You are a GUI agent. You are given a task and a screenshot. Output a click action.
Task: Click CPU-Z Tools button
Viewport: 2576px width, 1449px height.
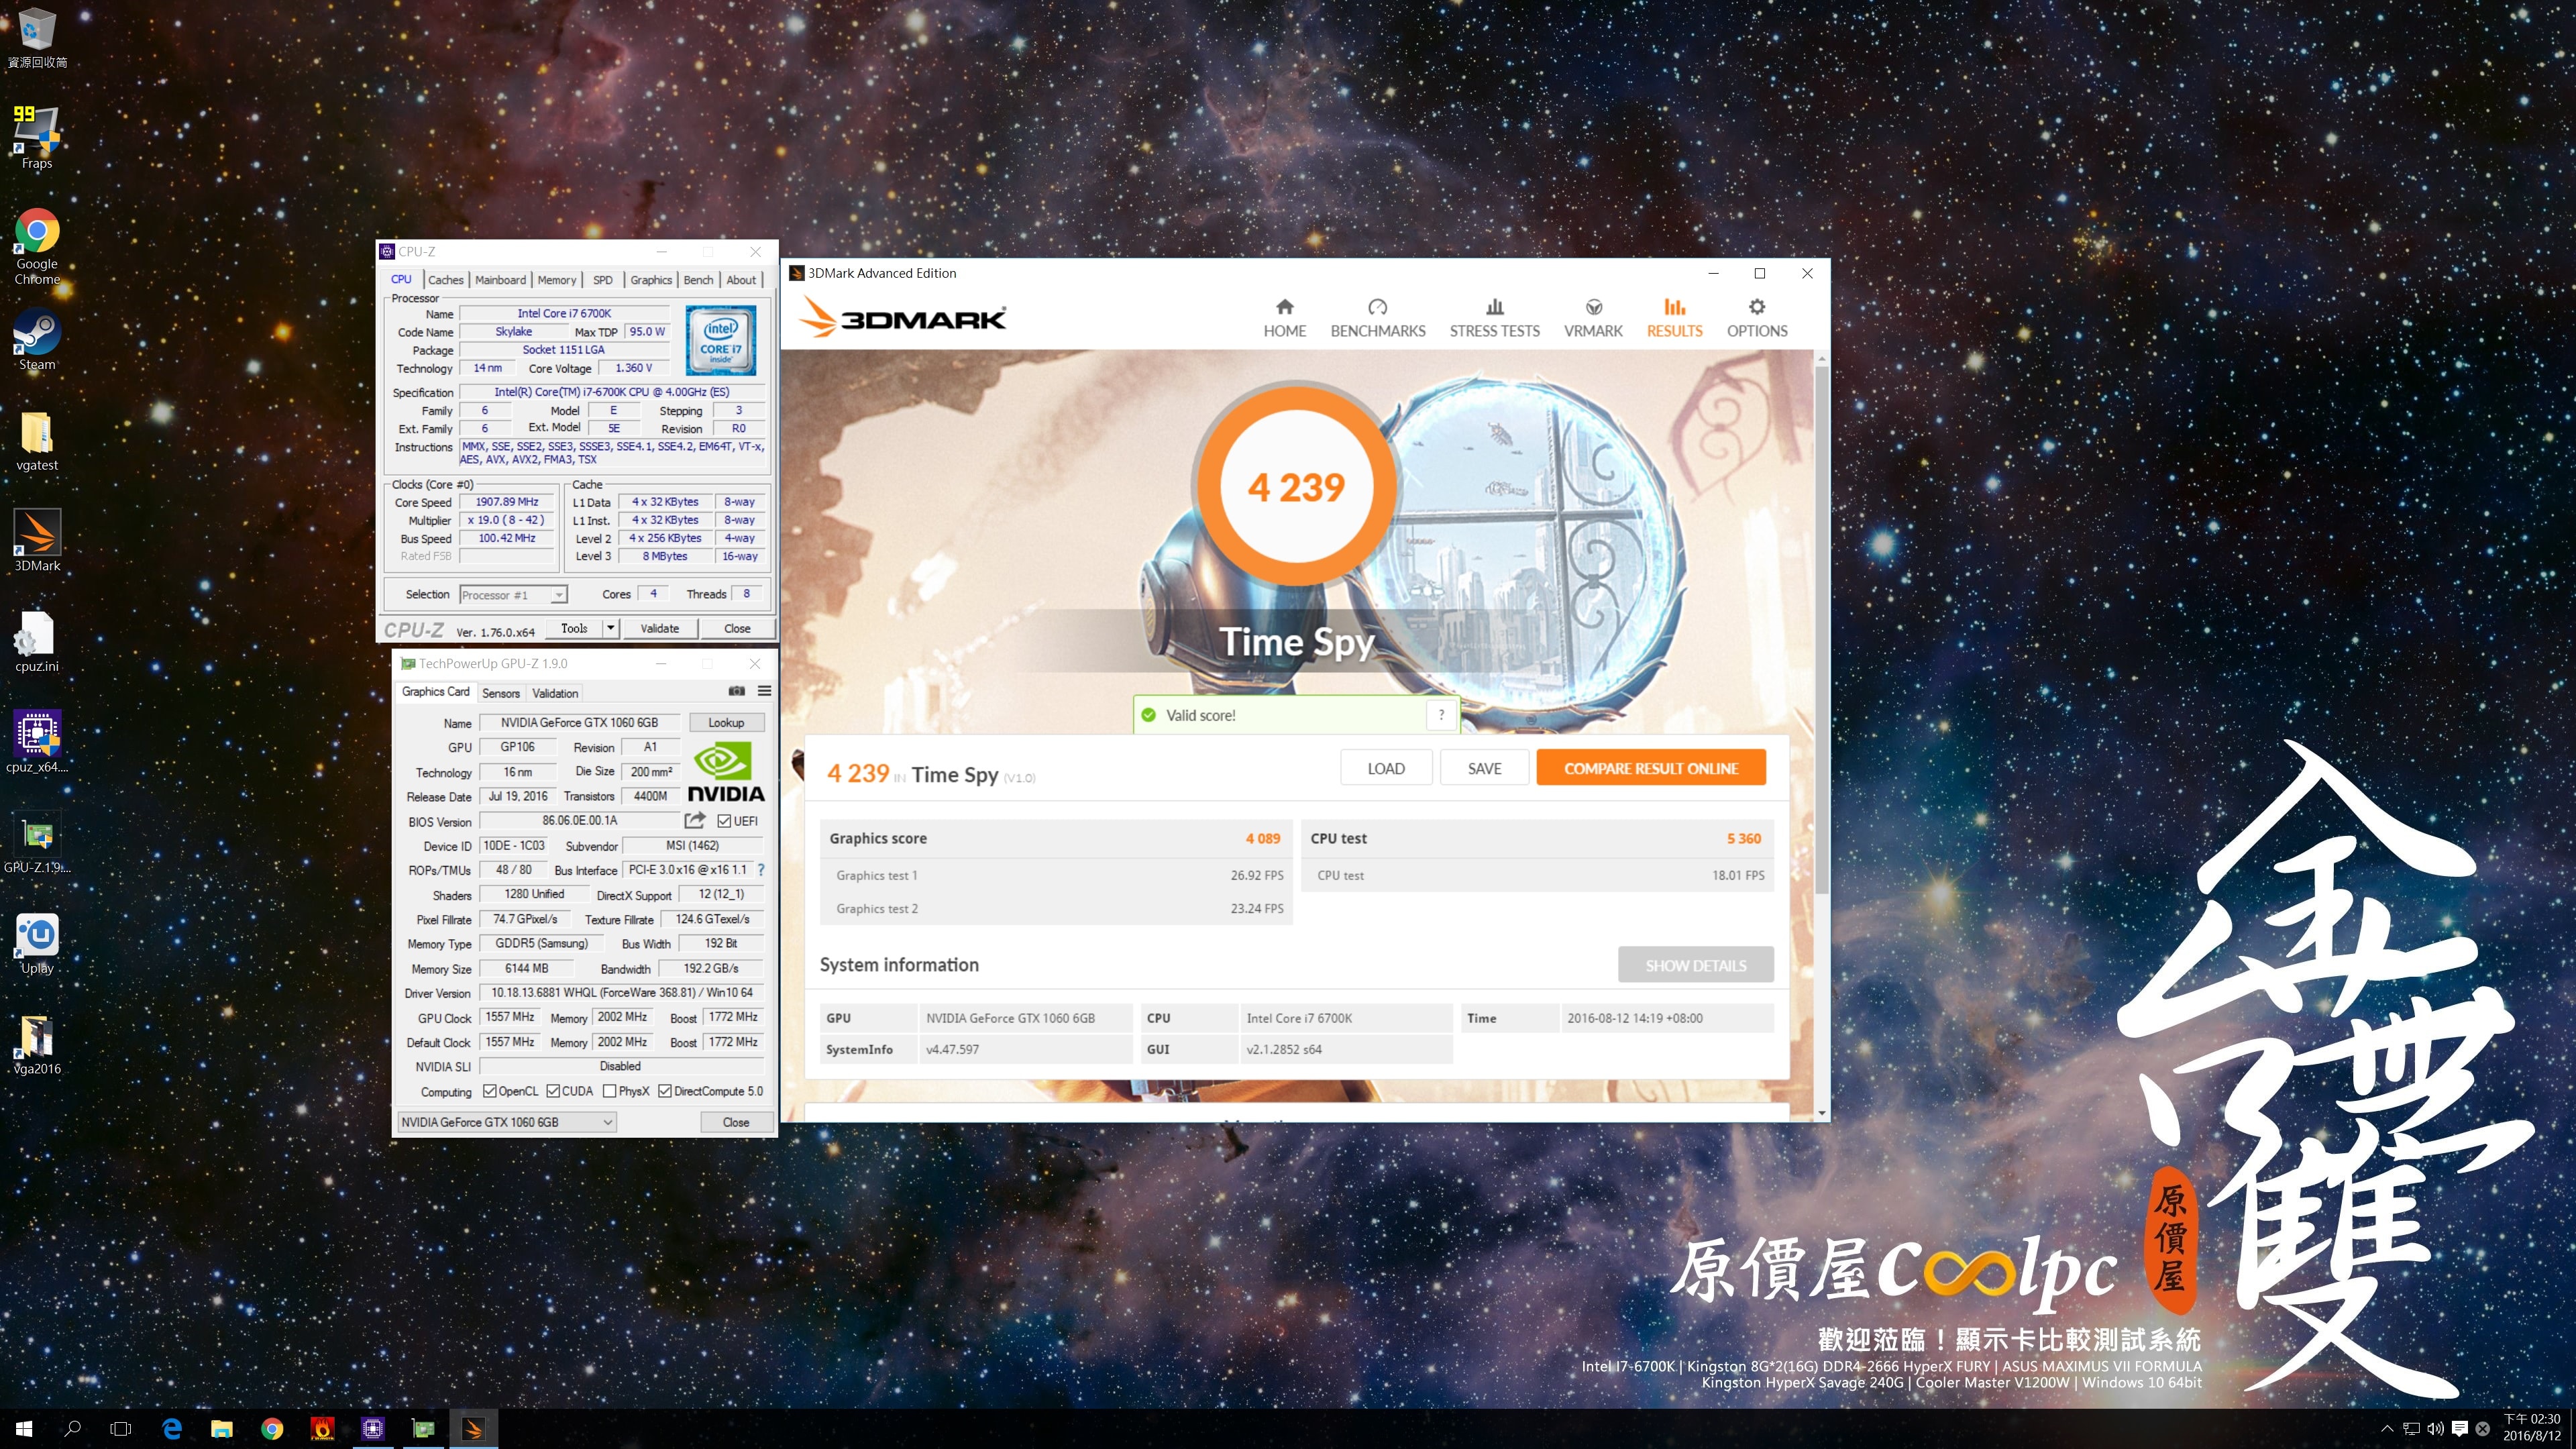[574, 628]
